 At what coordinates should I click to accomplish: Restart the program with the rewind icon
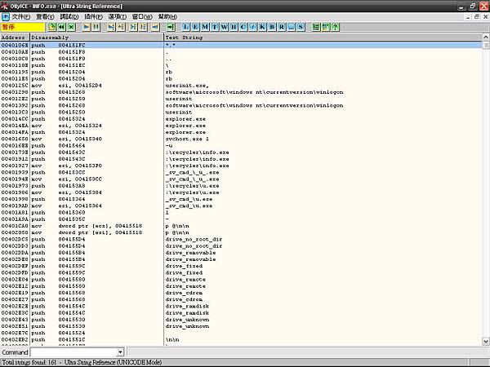point(61,27)
